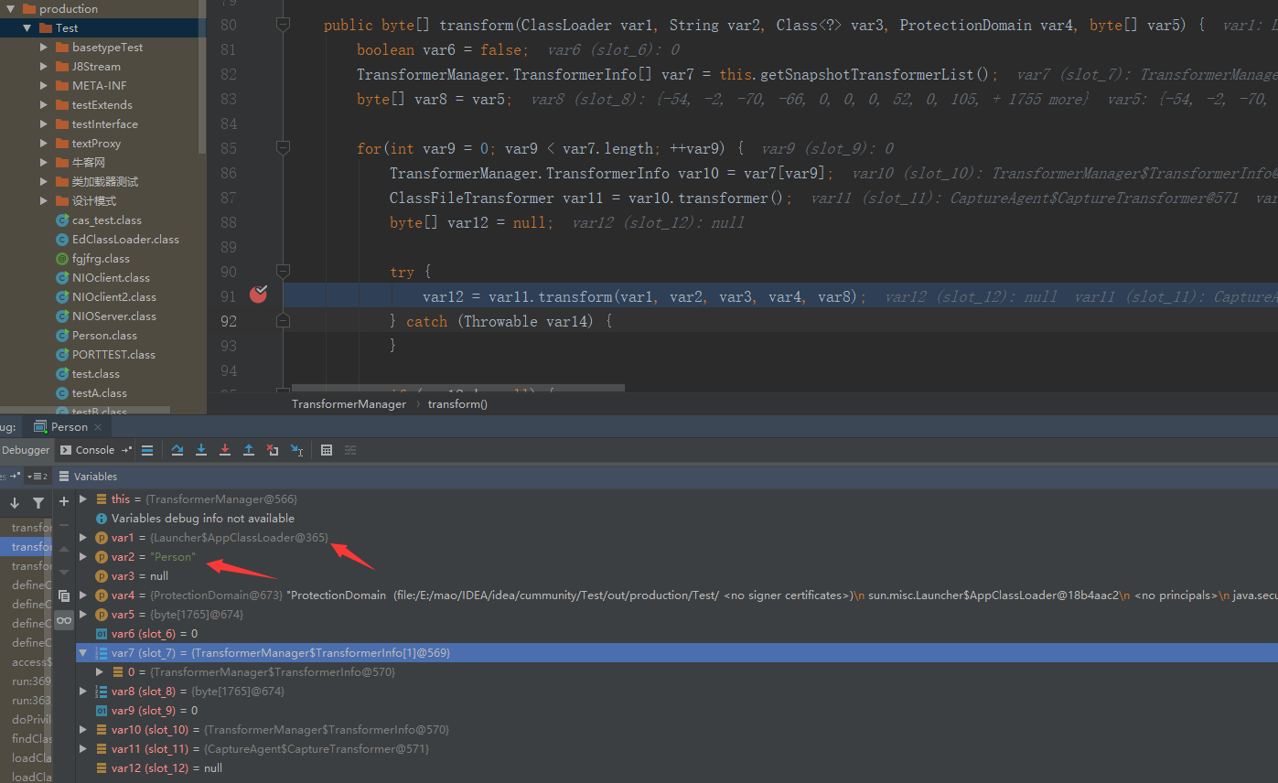Click the frames filter funnel icon

pos(38,503)
